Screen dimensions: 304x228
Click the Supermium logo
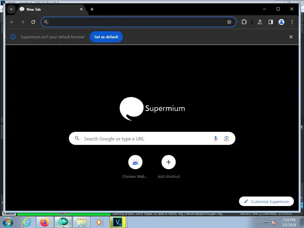[x=152, y=109]
